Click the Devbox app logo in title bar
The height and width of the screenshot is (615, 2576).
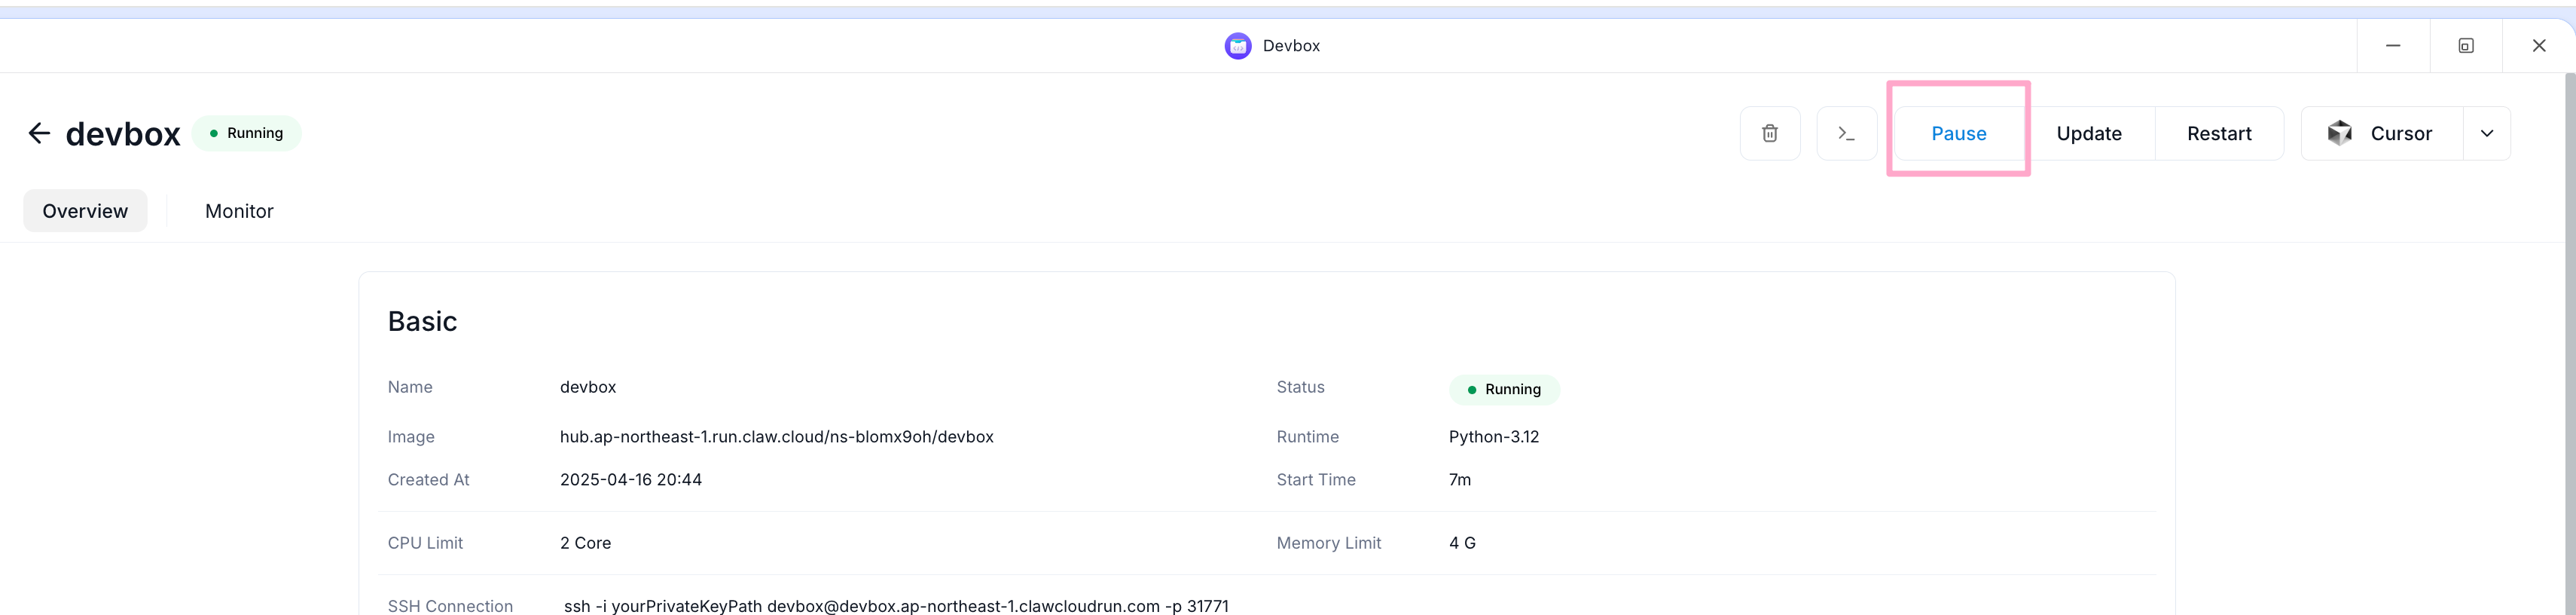1238,46
